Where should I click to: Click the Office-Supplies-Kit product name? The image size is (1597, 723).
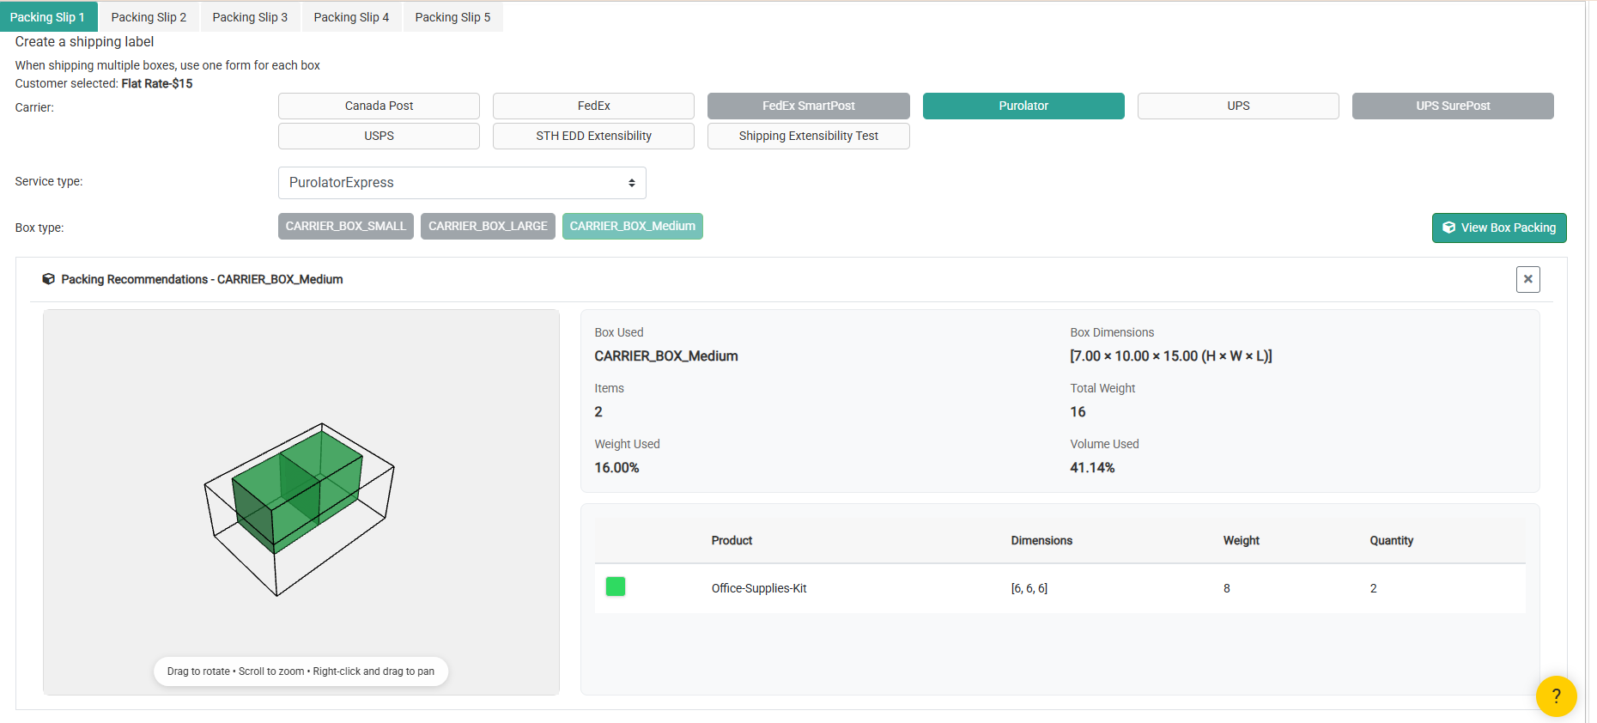(759, 588)
